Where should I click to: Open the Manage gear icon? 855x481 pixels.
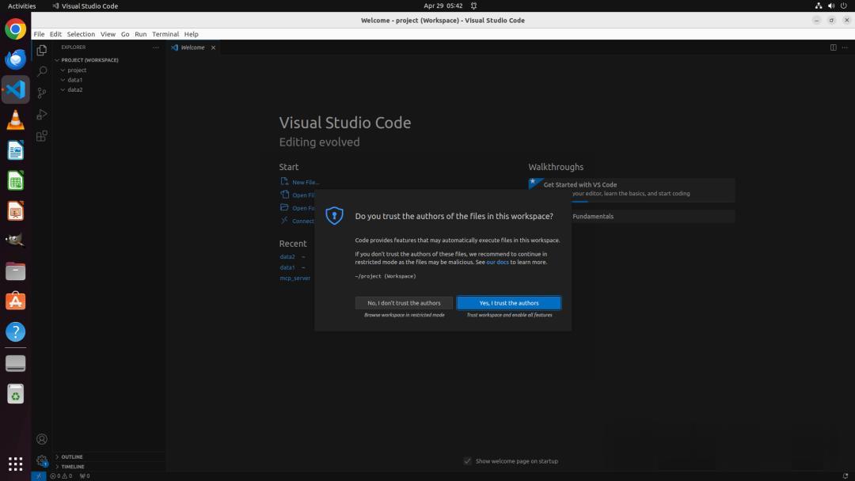[x=41, y=461]
